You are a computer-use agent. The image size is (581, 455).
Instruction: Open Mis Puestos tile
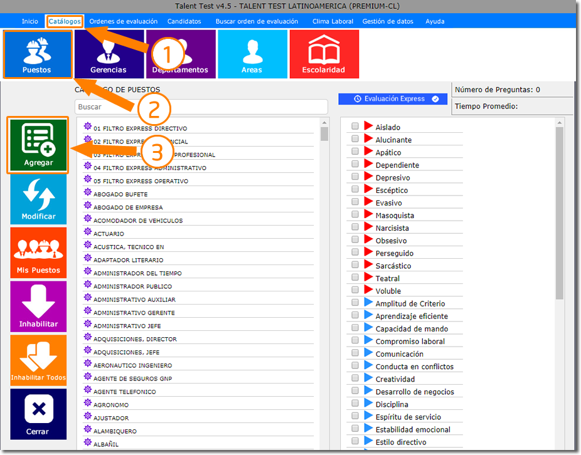38,253
